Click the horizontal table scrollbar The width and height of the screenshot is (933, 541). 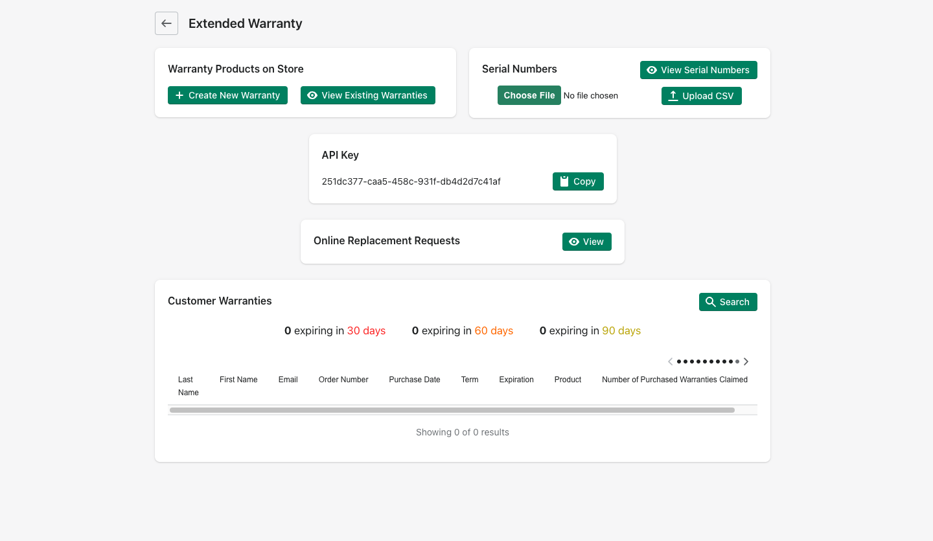click(452, 410)
